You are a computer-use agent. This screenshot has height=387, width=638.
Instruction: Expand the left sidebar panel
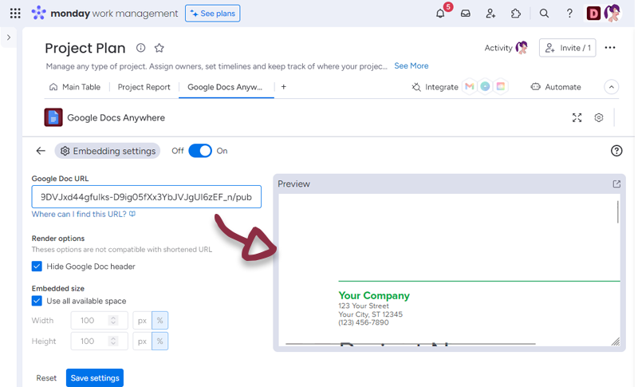tap(9, 38)
